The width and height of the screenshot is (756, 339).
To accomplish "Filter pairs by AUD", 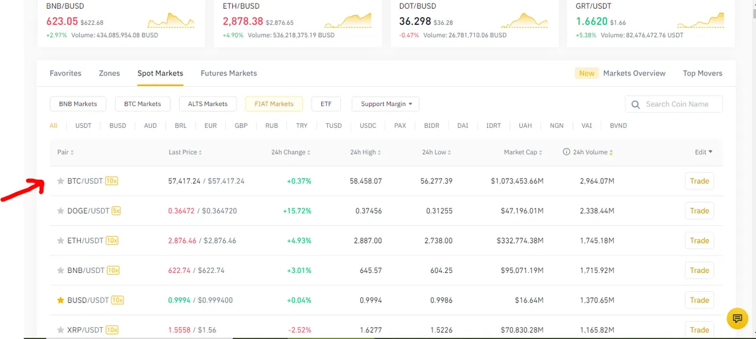I will click(151, 126).
